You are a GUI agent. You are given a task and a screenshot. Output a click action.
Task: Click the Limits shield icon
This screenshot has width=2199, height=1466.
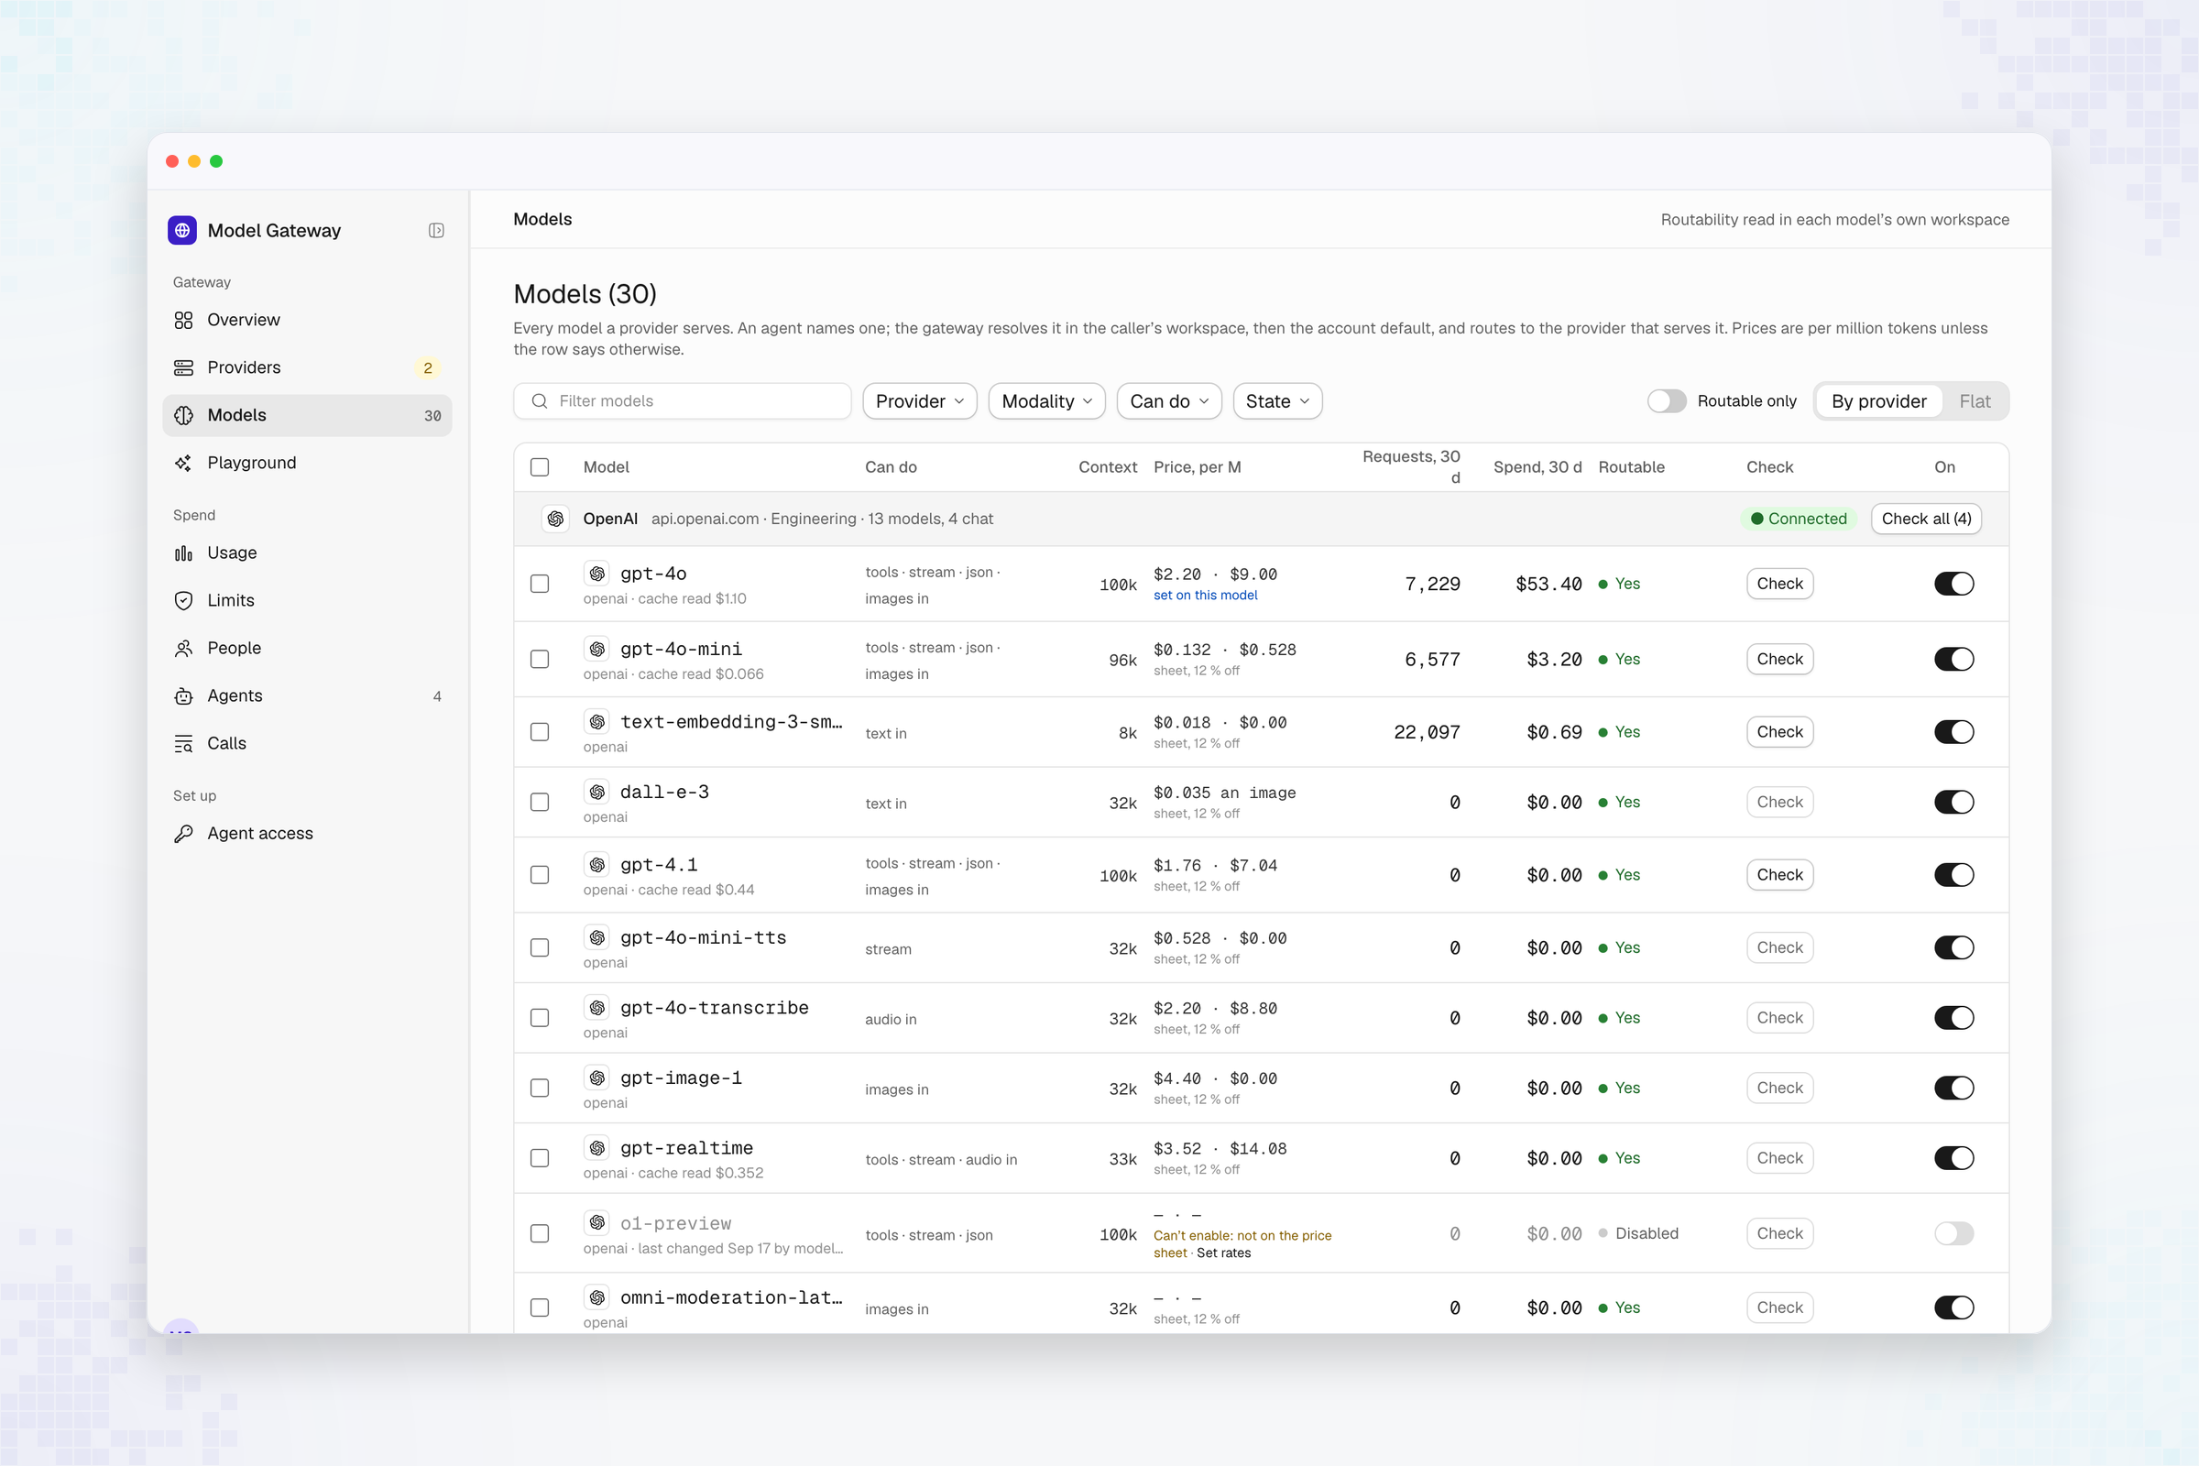click(183, 601)
